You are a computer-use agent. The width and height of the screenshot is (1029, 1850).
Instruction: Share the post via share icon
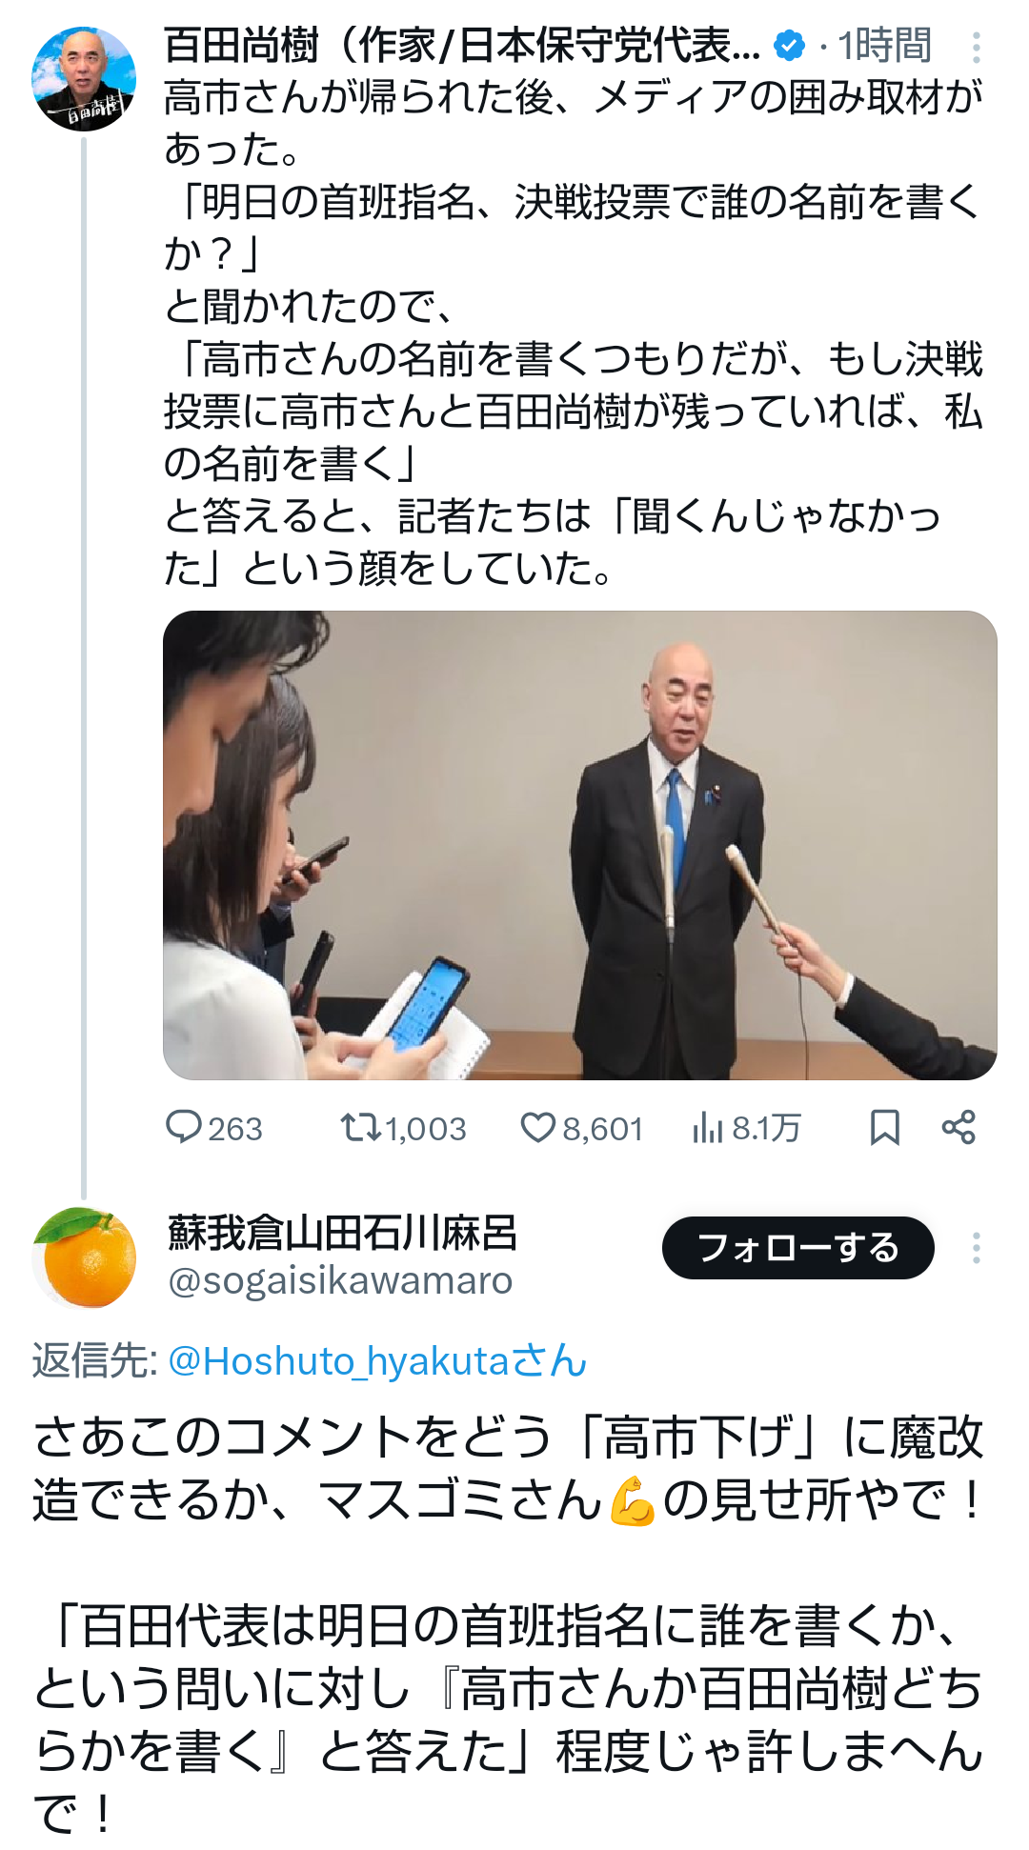pyautogui.click(x=958, y=1128)
